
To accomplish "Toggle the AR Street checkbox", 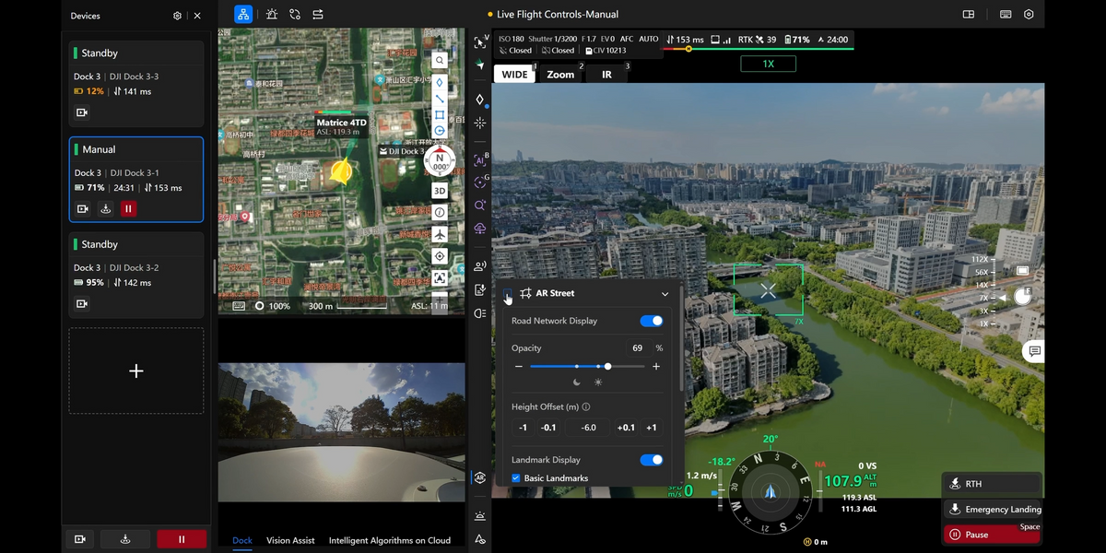I will pos(508,293).
